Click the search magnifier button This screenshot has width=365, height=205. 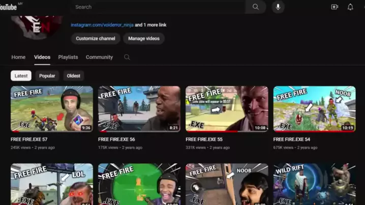(255, 7)
